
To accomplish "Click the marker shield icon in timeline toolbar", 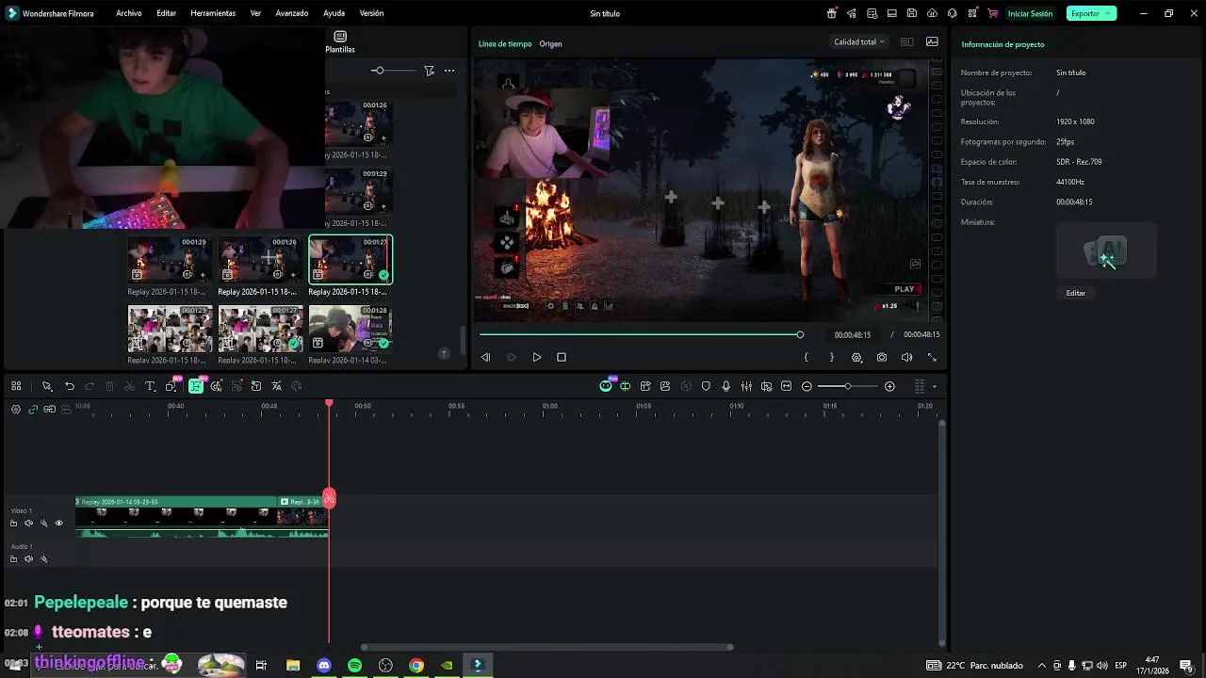I will click(x=706, y=386).
